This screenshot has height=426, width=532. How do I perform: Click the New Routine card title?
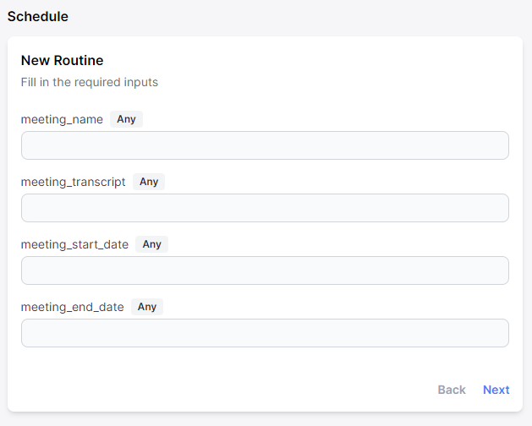coord(62,60)
